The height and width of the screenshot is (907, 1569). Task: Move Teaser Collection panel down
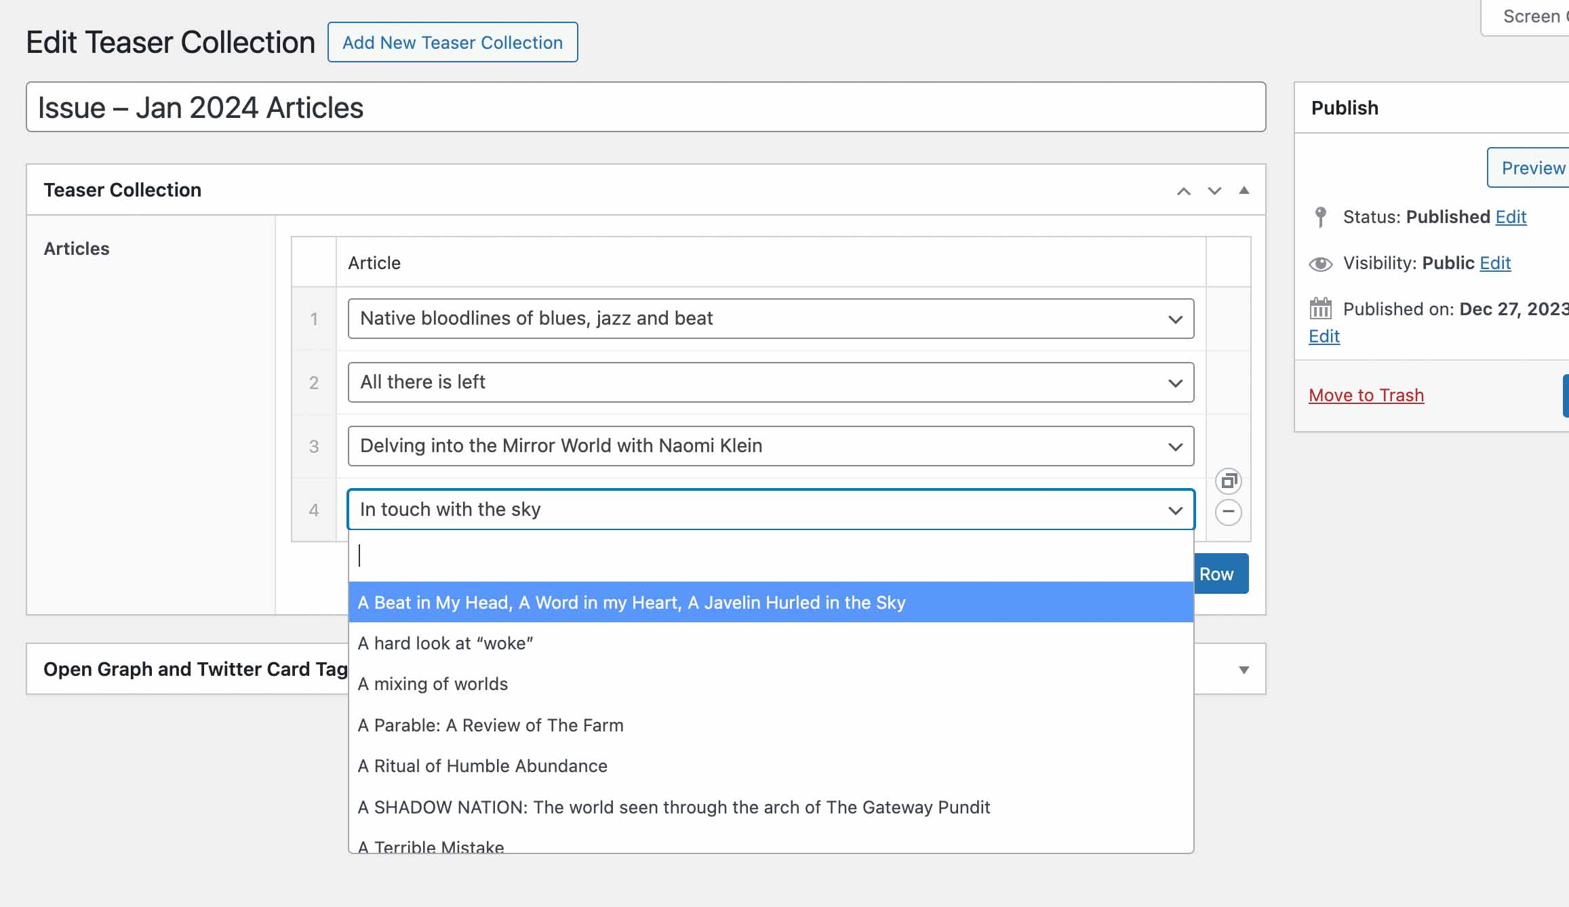pyautogui.click(x=1214, y=191)
